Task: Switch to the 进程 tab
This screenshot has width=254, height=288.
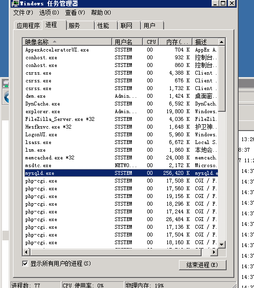Action: [x=54, y=25]
